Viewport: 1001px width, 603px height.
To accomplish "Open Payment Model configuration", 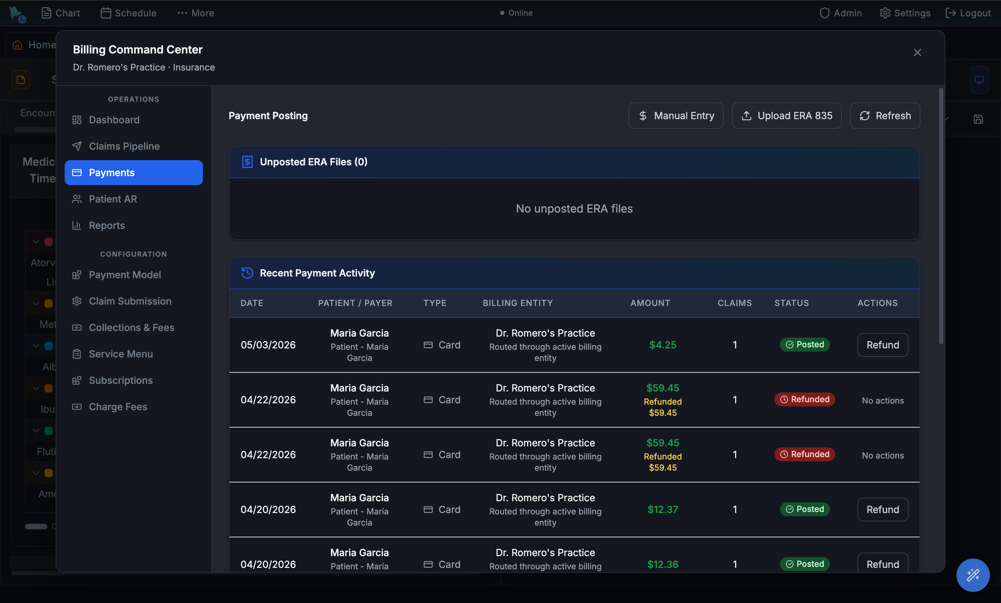I will click(134, 275).
